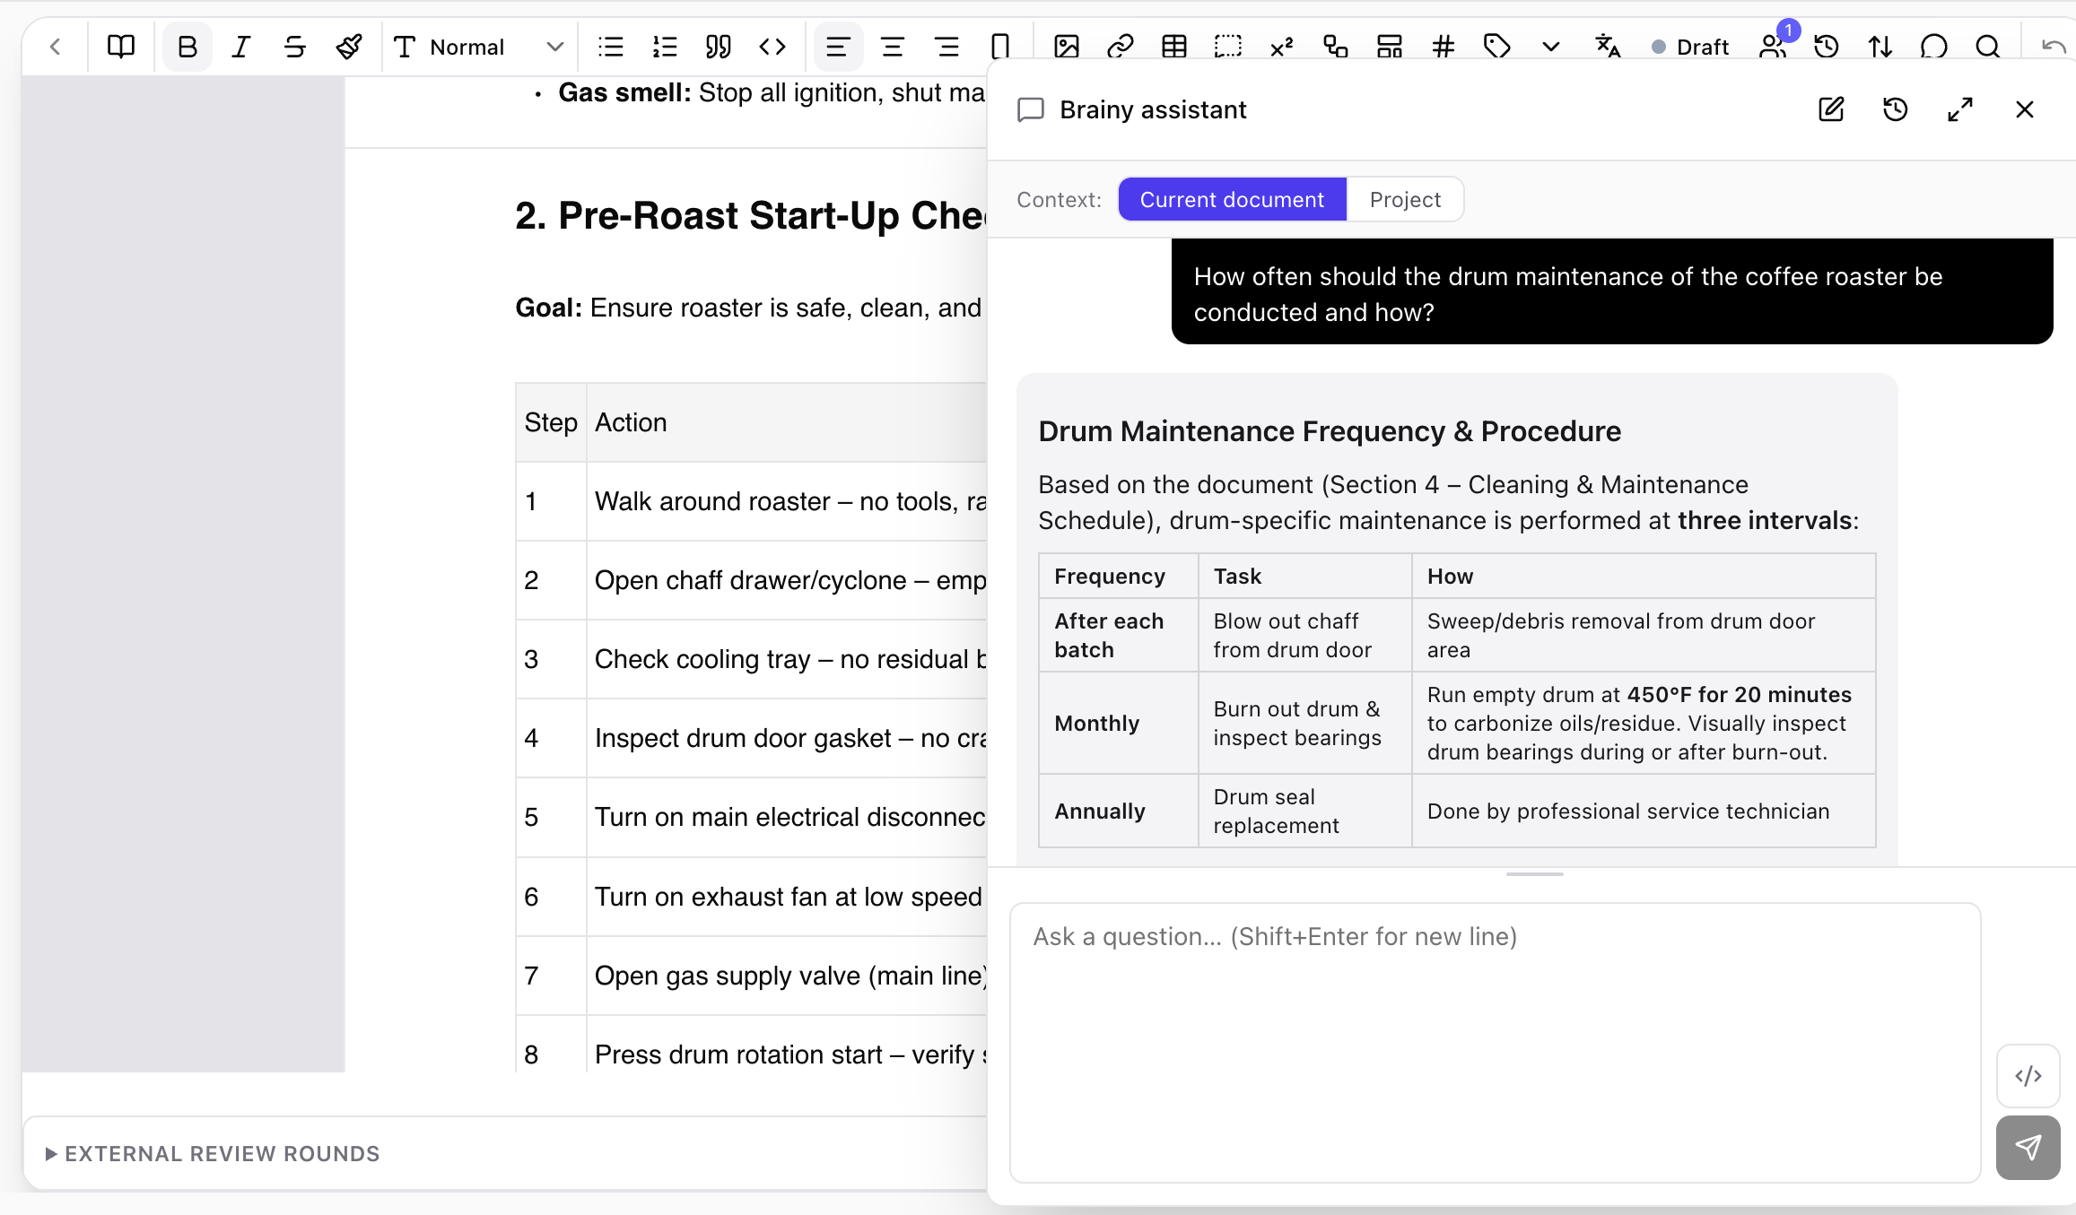Click the dashed selection box icon
The image size is (2076, 1215).
click(1228, 47)
